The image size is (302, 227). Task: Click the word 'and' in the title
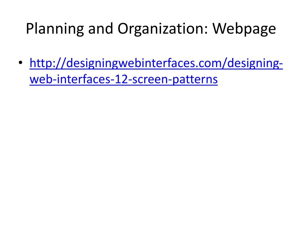101,29
